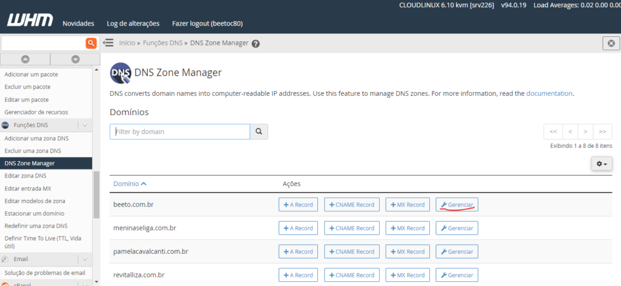The height and width of the screenshot is (286, 621).
Task: Select Adicionar uma zona DNS
Action: [36, 138]
